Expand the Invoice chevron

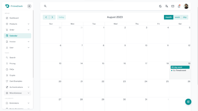(x=28, y=42)
